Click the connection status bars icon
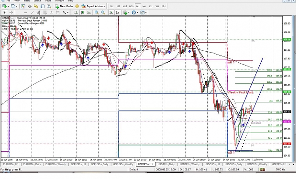 pyautogui.click(x=262, y=169)
